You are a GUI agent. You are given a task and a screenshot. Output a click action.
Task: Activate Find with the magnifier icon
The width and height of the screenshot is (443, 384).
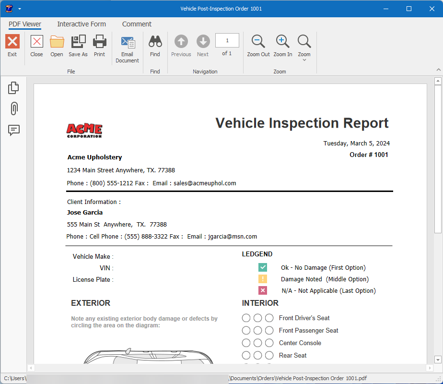pos(155,46)
